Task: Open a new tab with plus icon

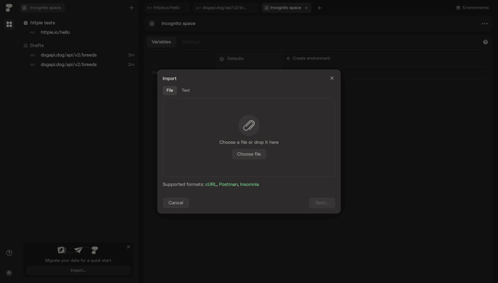Action: point(319,8)
